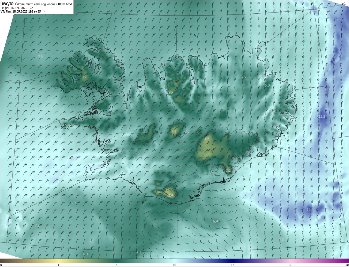Click the 6.3 value label on the map
The width and height of the screenshot is (349, 267).
tap(85, 254)
